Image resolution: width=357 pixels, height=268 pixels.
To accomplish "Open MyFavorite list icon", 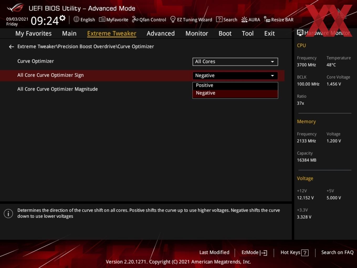I will pos(102,19).
